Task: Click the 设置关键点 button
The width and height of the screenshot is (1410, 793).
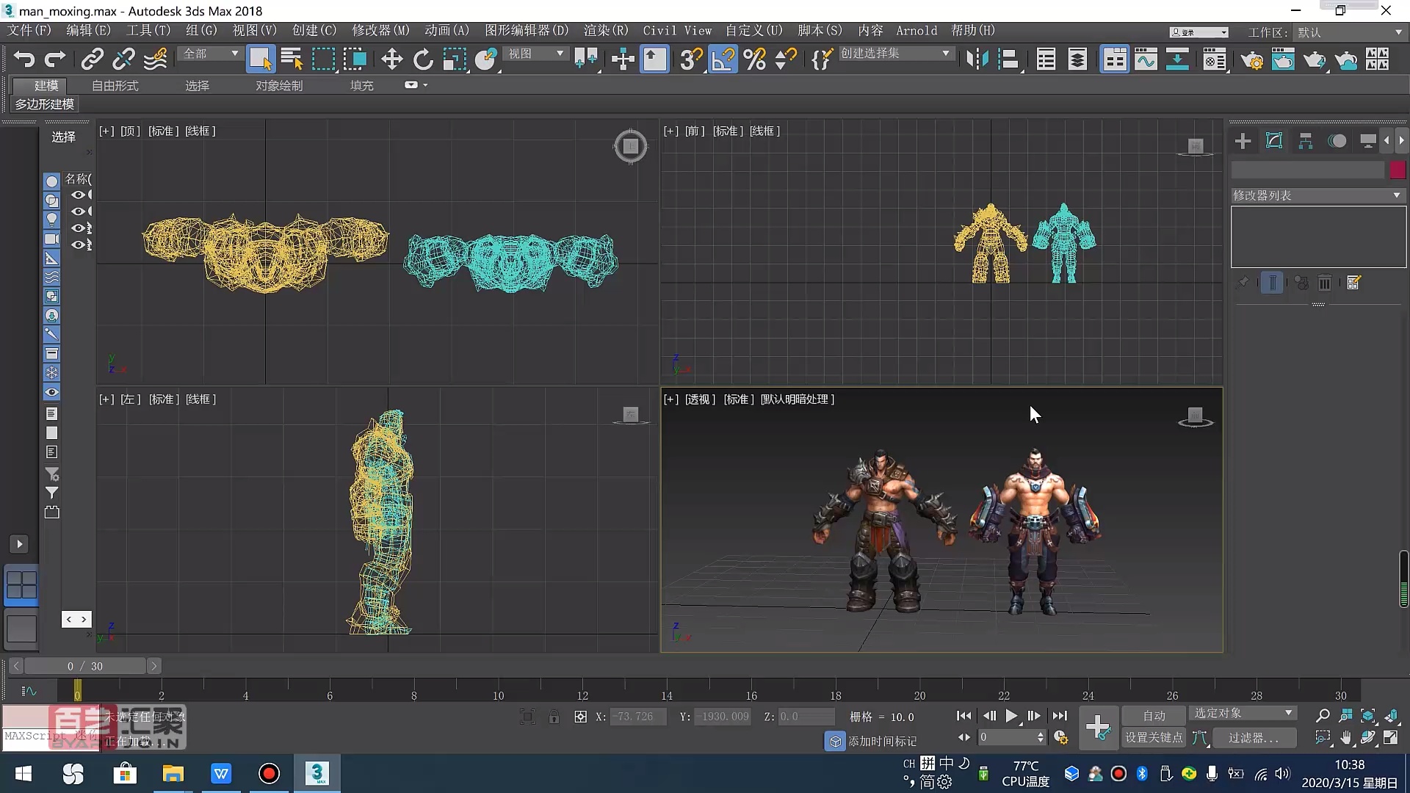Action: click(x=1152, y=738)
